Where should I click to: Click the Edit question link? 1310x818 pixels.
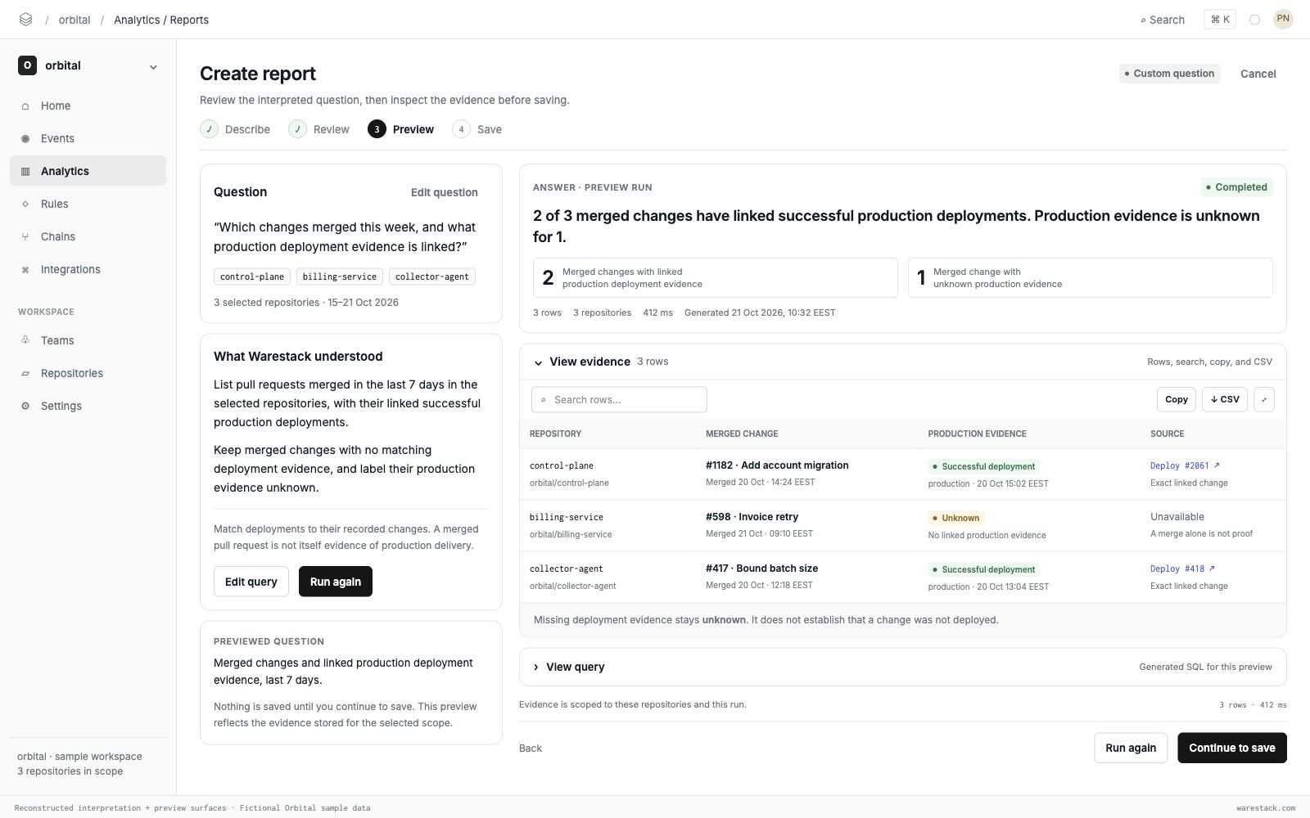(445, 192)
